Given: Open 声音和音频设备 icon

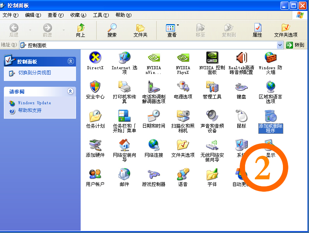Looking at the screenshot, I should click(212, 116).
